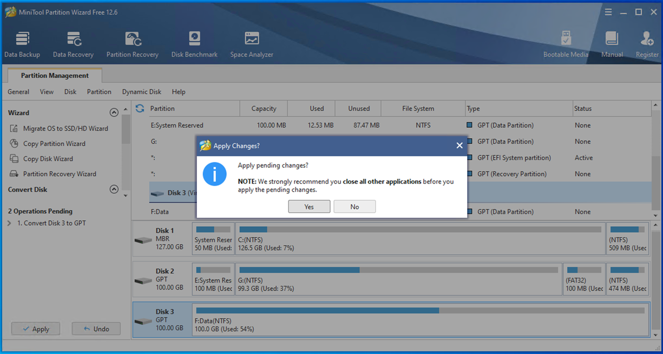Sort by Capacity column header
This screenshot has width=663, height=354.
point(264,108)
